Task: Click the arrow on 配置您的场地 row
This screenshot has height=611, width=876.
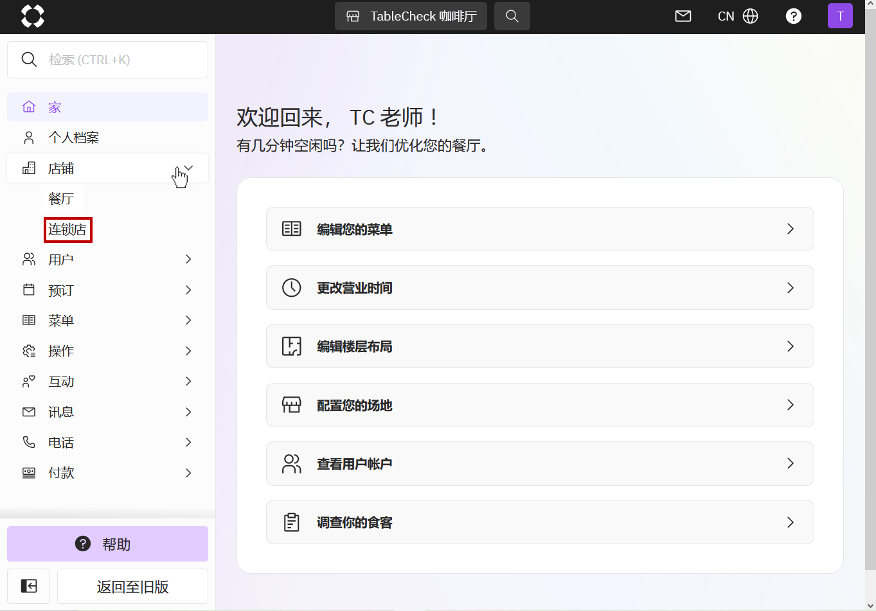Action: coord(791,405)
